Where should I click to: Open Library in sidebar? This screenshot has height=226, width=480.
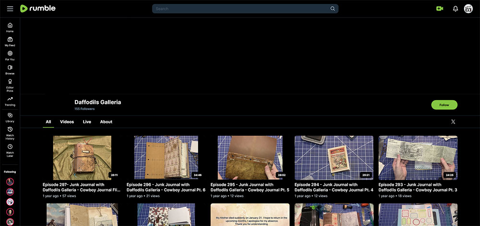point(10,118)
